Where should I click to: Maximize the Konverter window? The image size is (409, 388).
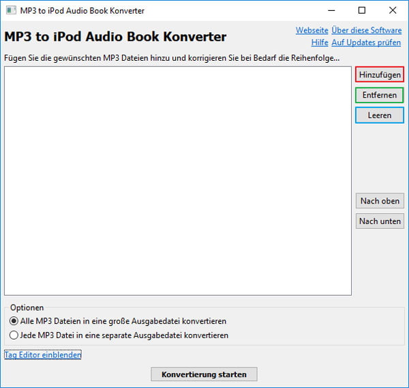click(x=362, y=10)
